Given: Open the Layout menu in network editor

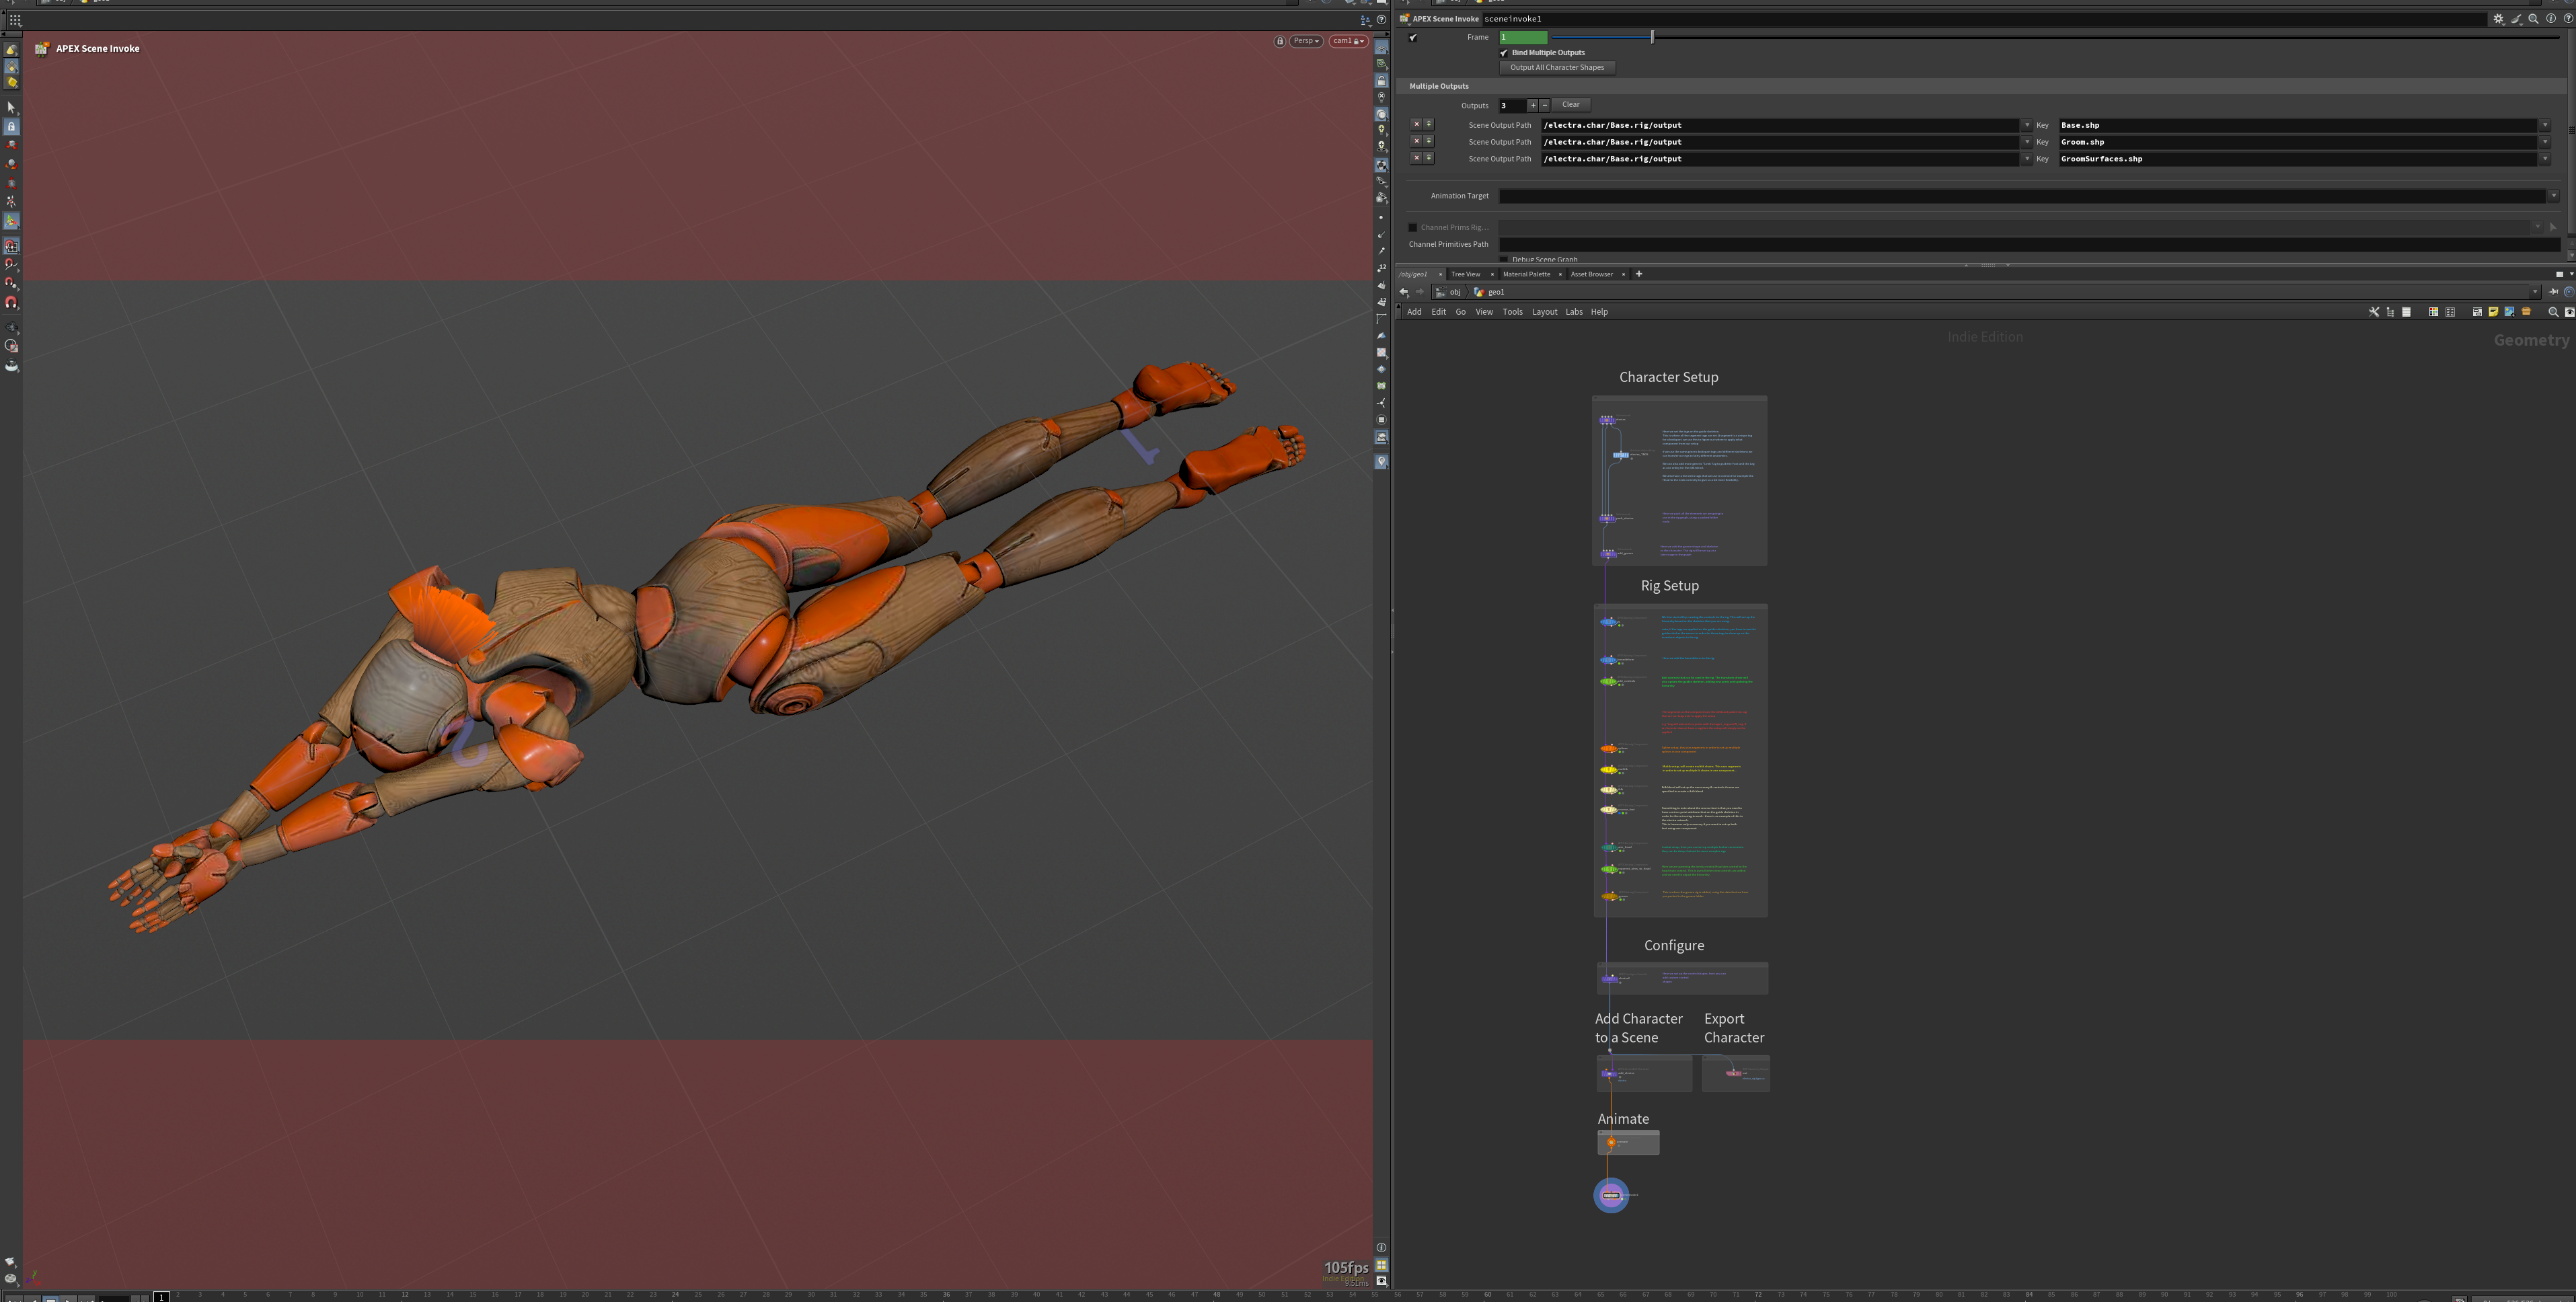Looking at the screenshot, I should point(1544,312).
